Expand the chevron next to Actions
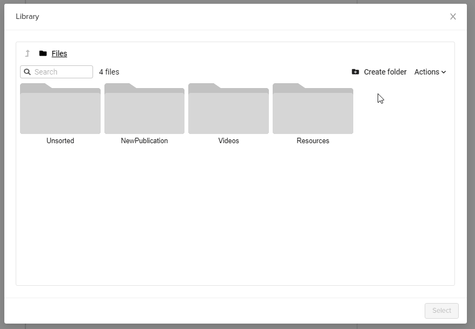The width and height of the screenshot is (475, 329). click(x=444, y=72)
